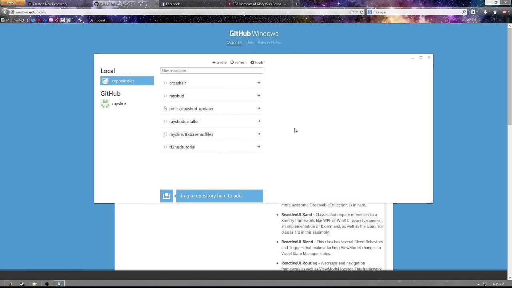
Task: Click the windows.github.com address bar
Action: pos(180,12)
